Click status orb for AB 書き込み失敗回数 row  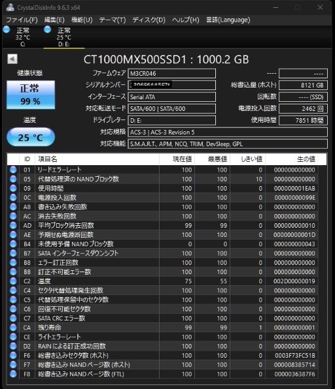pyautogui.click(x=13, y=207)
